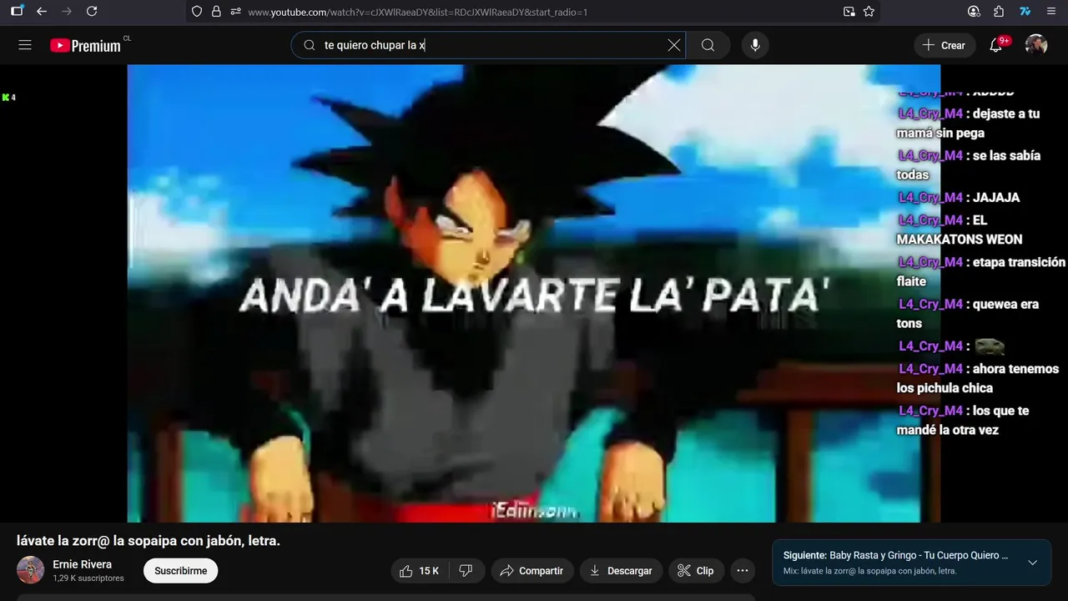Open tracking protection shield icon

(x=197, y=12)
